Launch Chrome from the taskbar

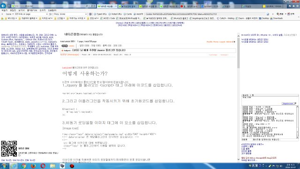(24, 166)
